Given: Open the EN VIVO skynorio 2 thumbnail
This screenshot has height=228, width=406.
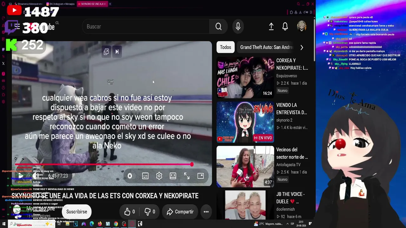Looking at the screenshot, I should 245,122.
